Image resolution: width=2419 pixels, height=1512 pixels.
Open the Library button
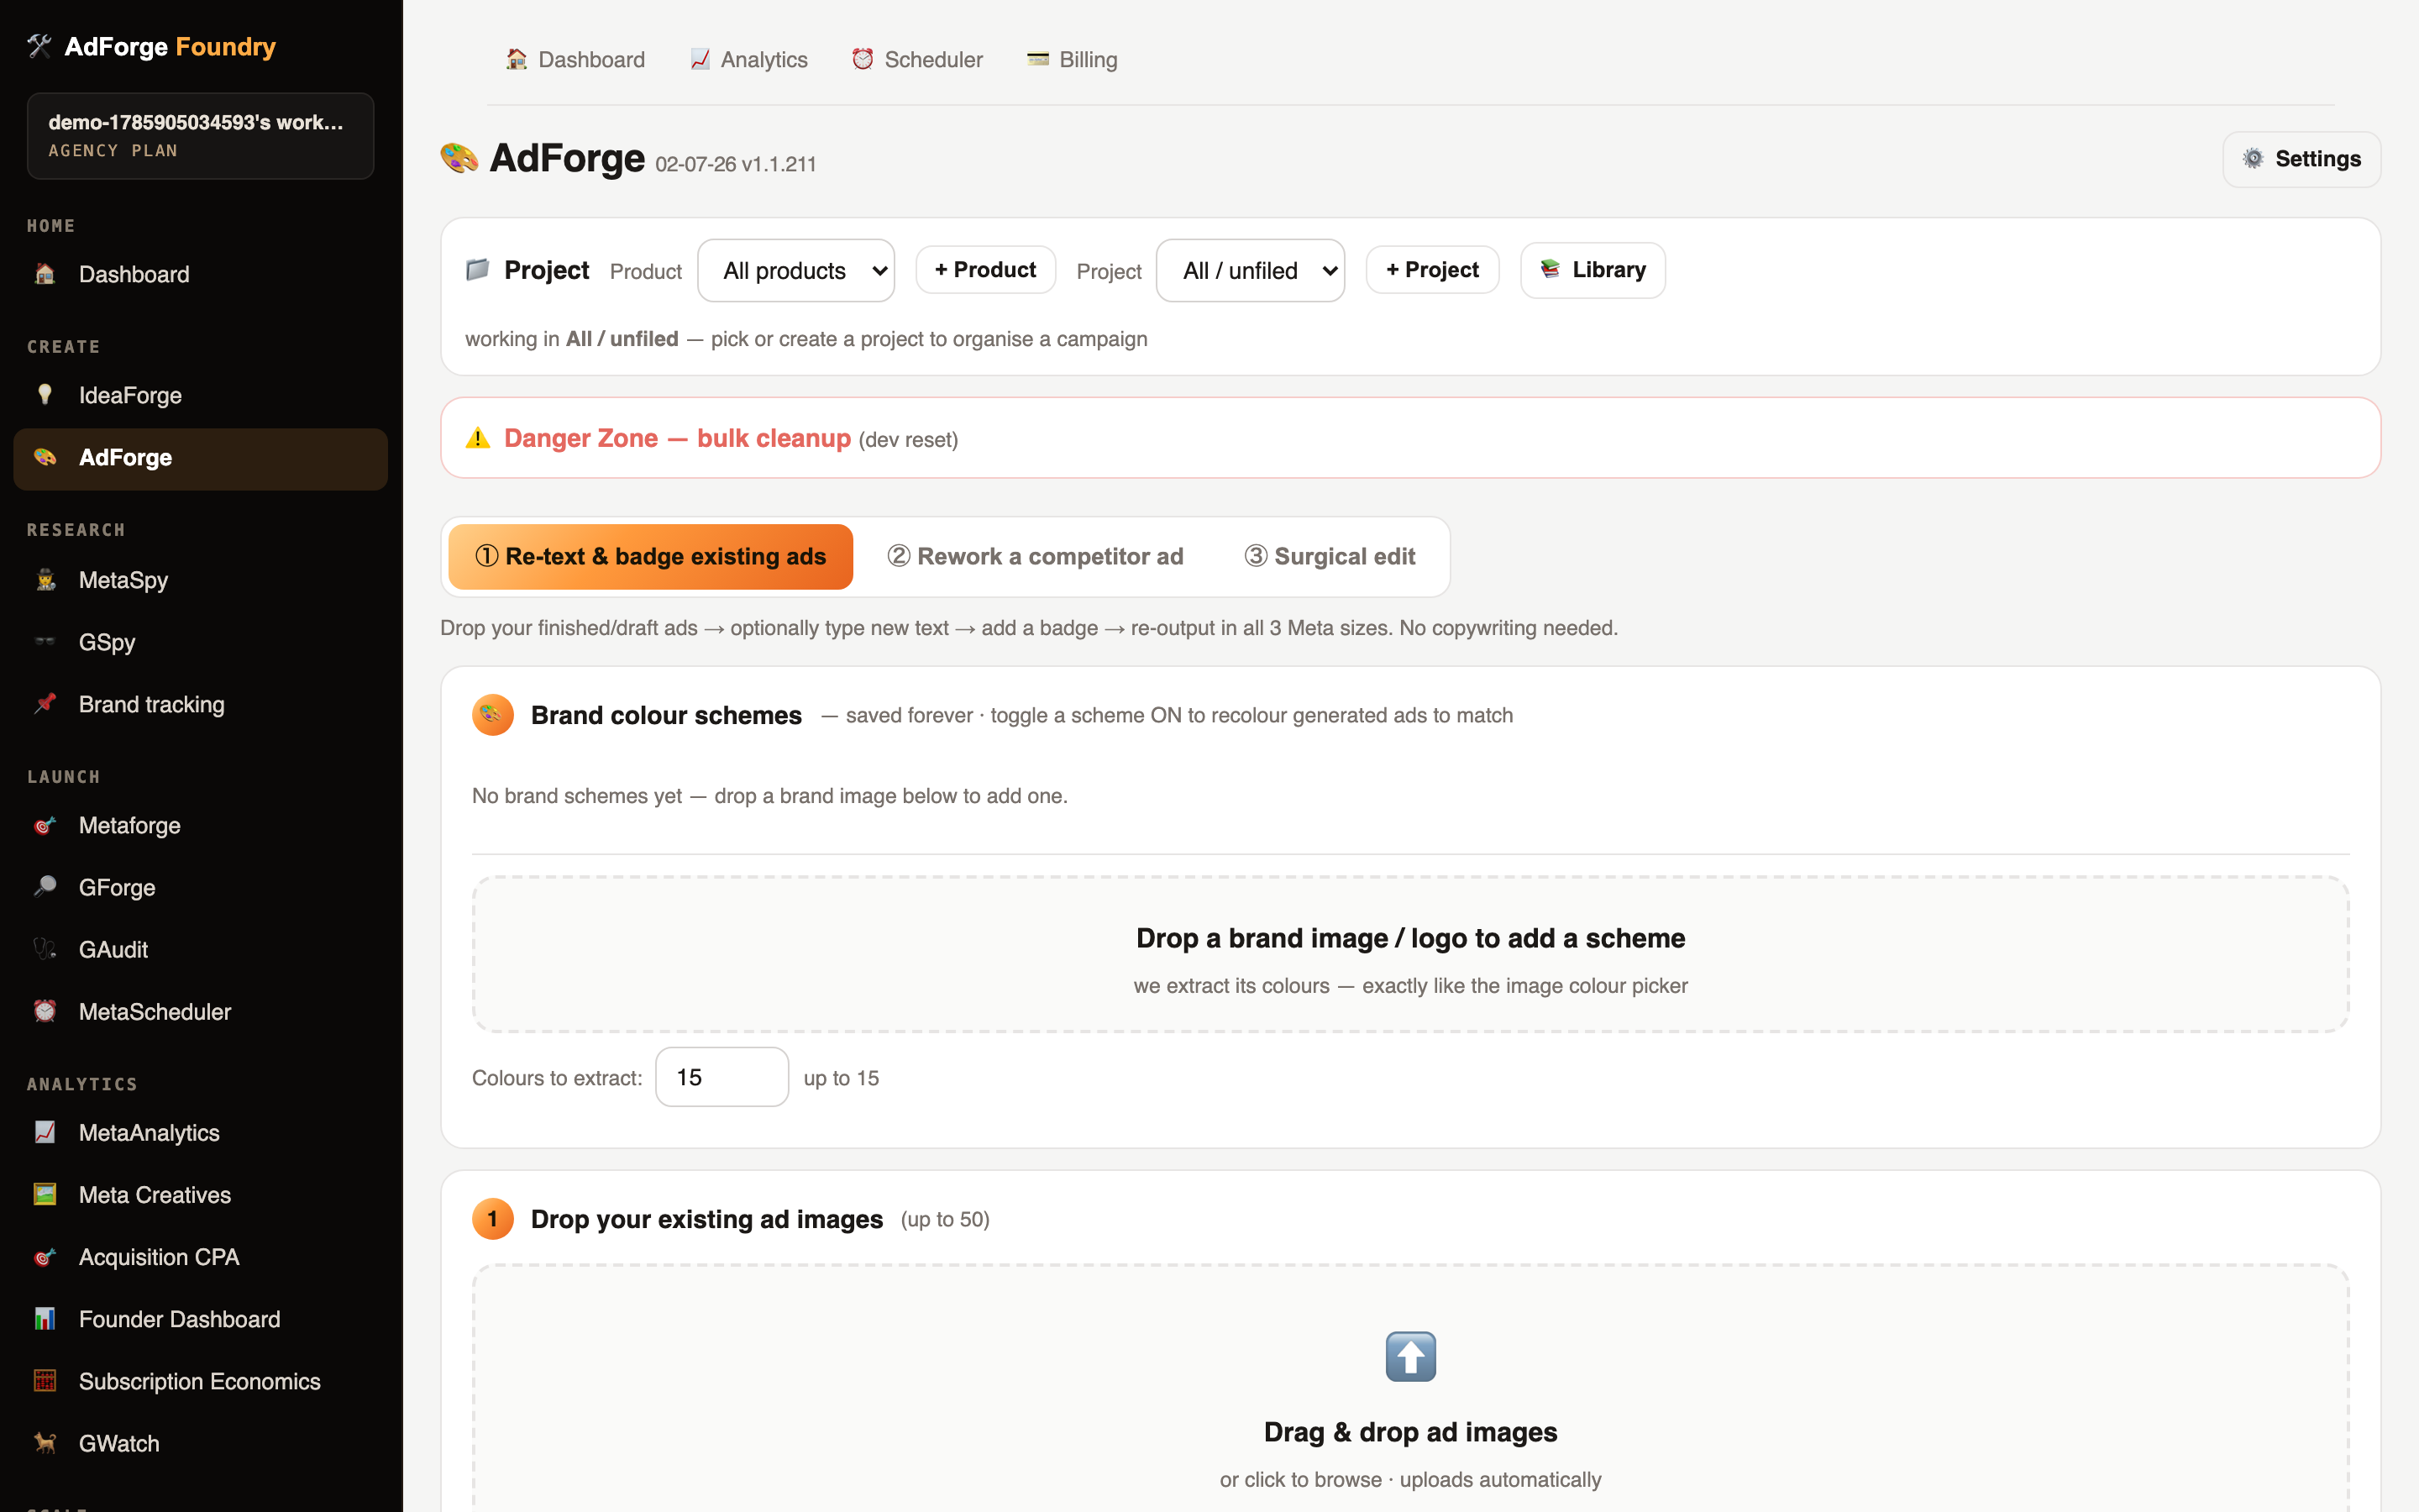click(x=1593, y=270)
